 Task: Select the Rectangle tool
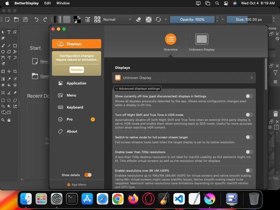click(15, 46)
